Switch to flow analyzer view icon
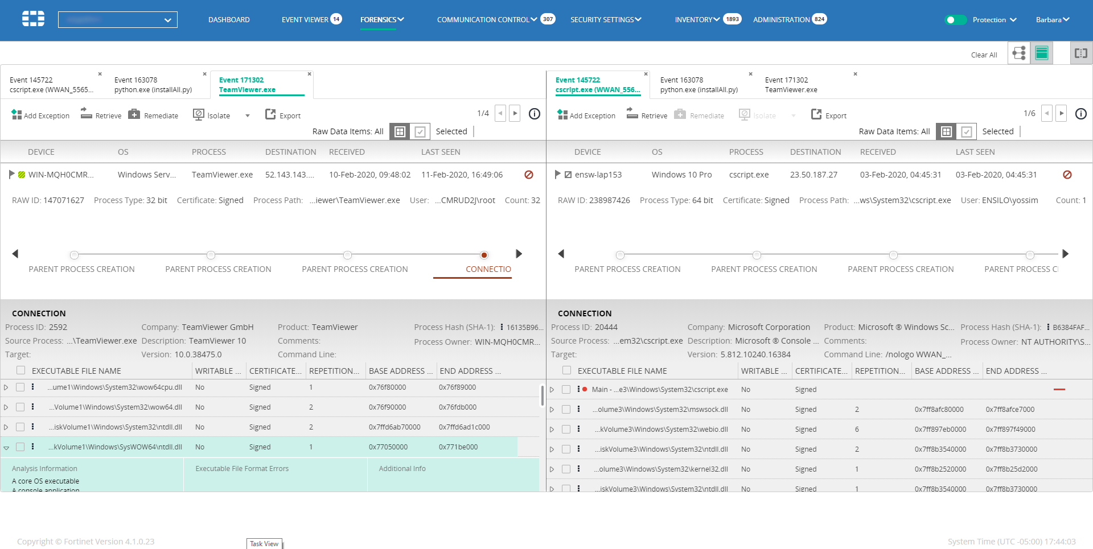 point(1019,53)
